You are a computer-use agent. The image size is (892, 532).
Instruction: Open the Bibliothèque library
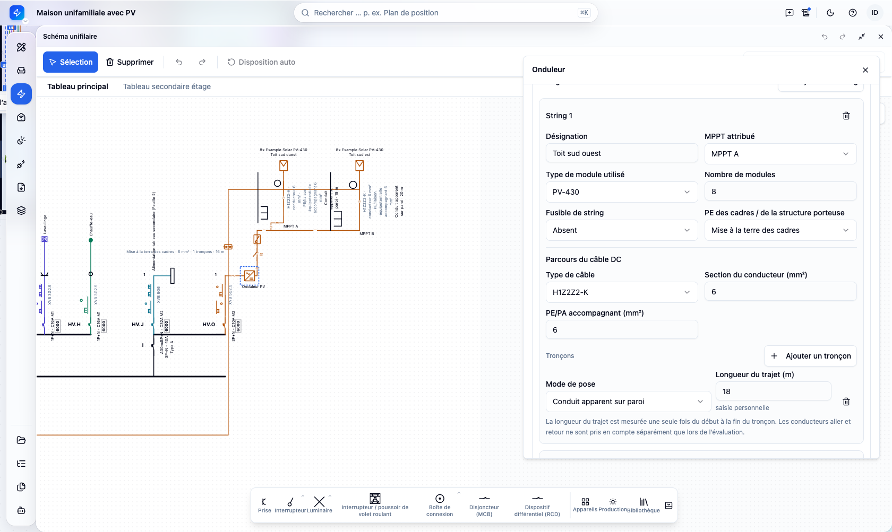644,505
